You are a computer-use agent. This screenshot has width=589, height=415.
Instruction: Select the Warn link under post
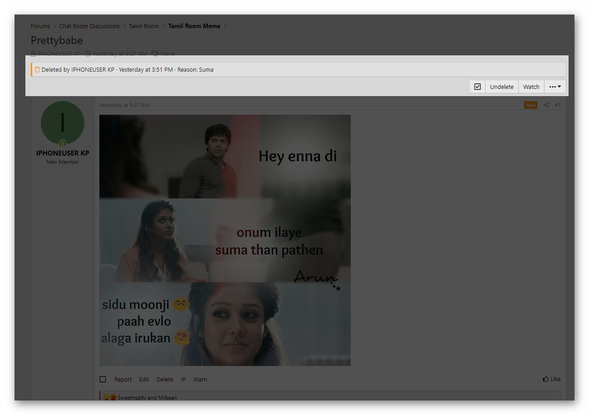click(200, 379)
